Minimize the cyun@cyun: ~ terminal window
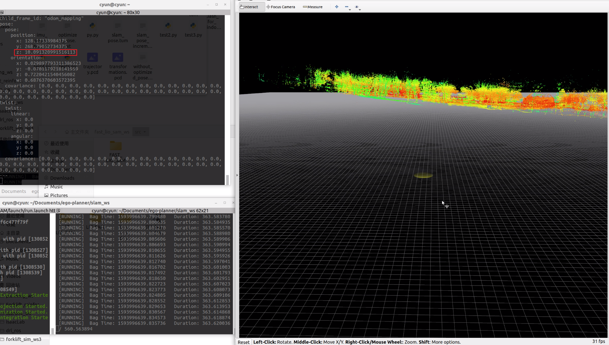The width and height of the screenshot is (609, 345). [208, 4]
